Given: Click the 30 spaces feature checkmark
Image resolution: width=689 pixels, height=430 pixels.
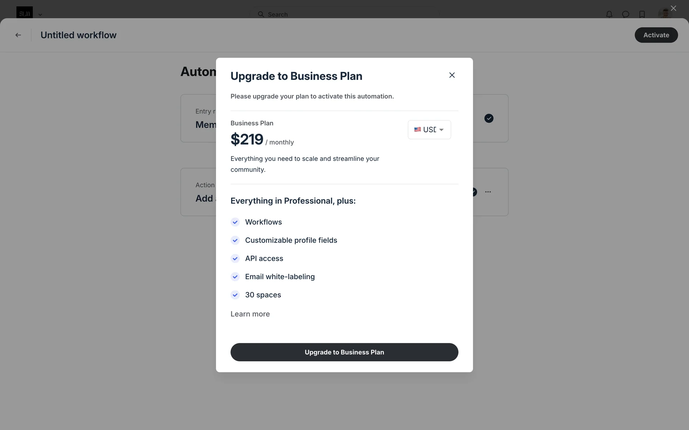Looking at the screenshot, I should [235, 295].
